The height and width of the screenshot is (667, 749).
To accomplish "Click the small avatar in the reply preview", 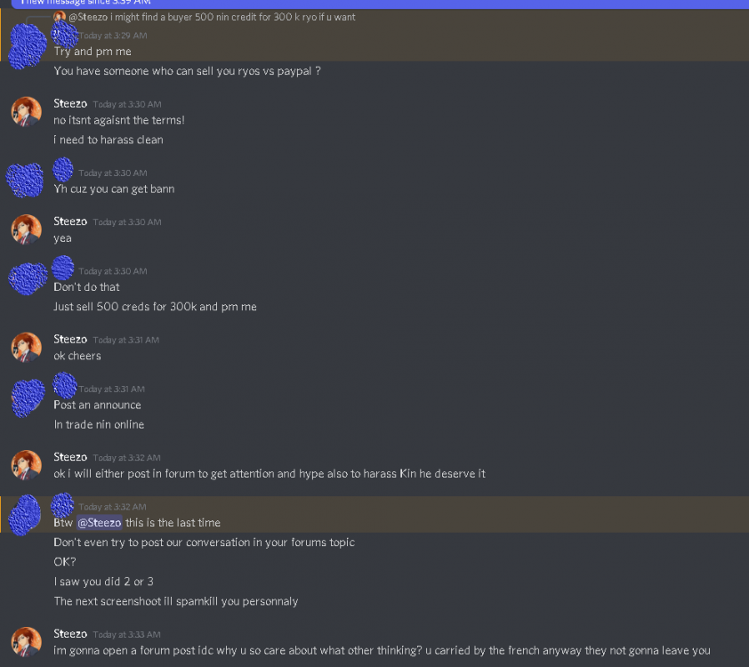I will (x=60, y=17).
